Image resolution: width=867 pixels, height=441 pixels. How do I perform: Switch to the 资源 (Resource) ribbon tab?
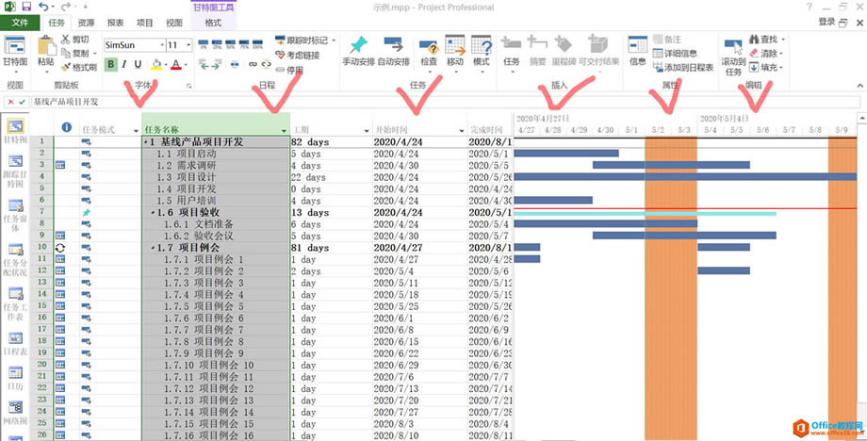coord(86,22)
